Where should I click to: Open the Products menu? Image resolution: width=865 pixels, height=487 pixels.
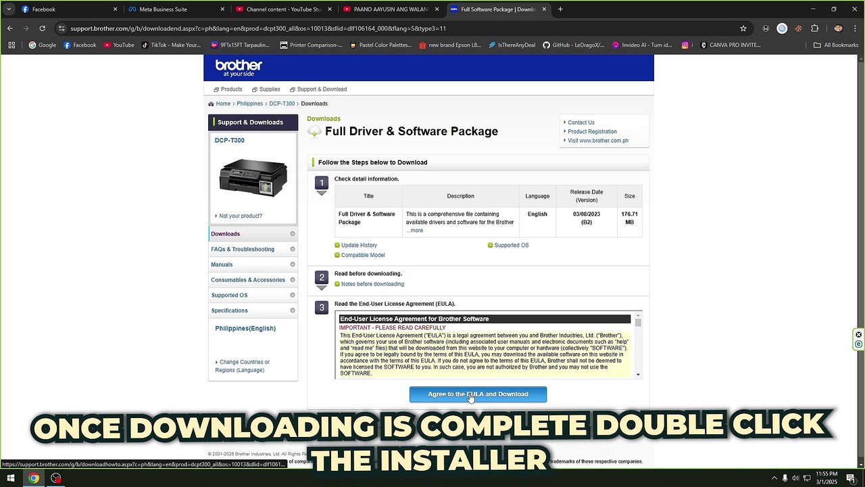228,89
